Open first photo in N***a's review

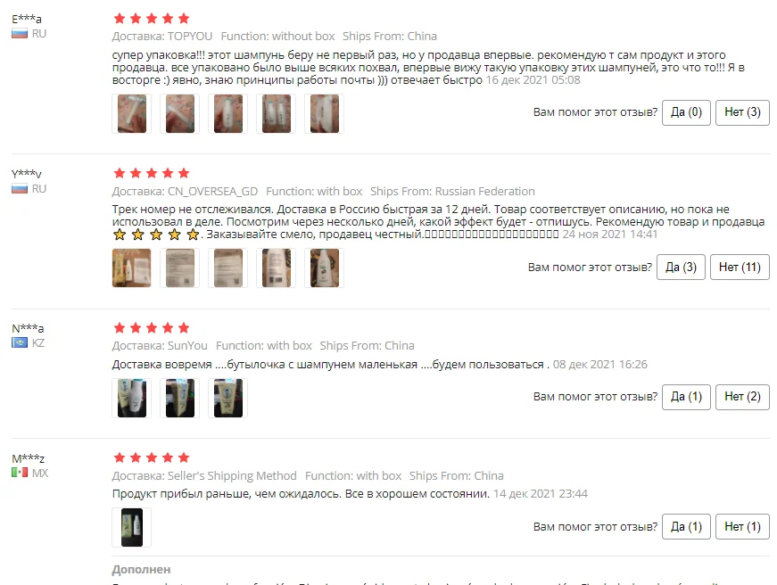(x=132, y=398)
